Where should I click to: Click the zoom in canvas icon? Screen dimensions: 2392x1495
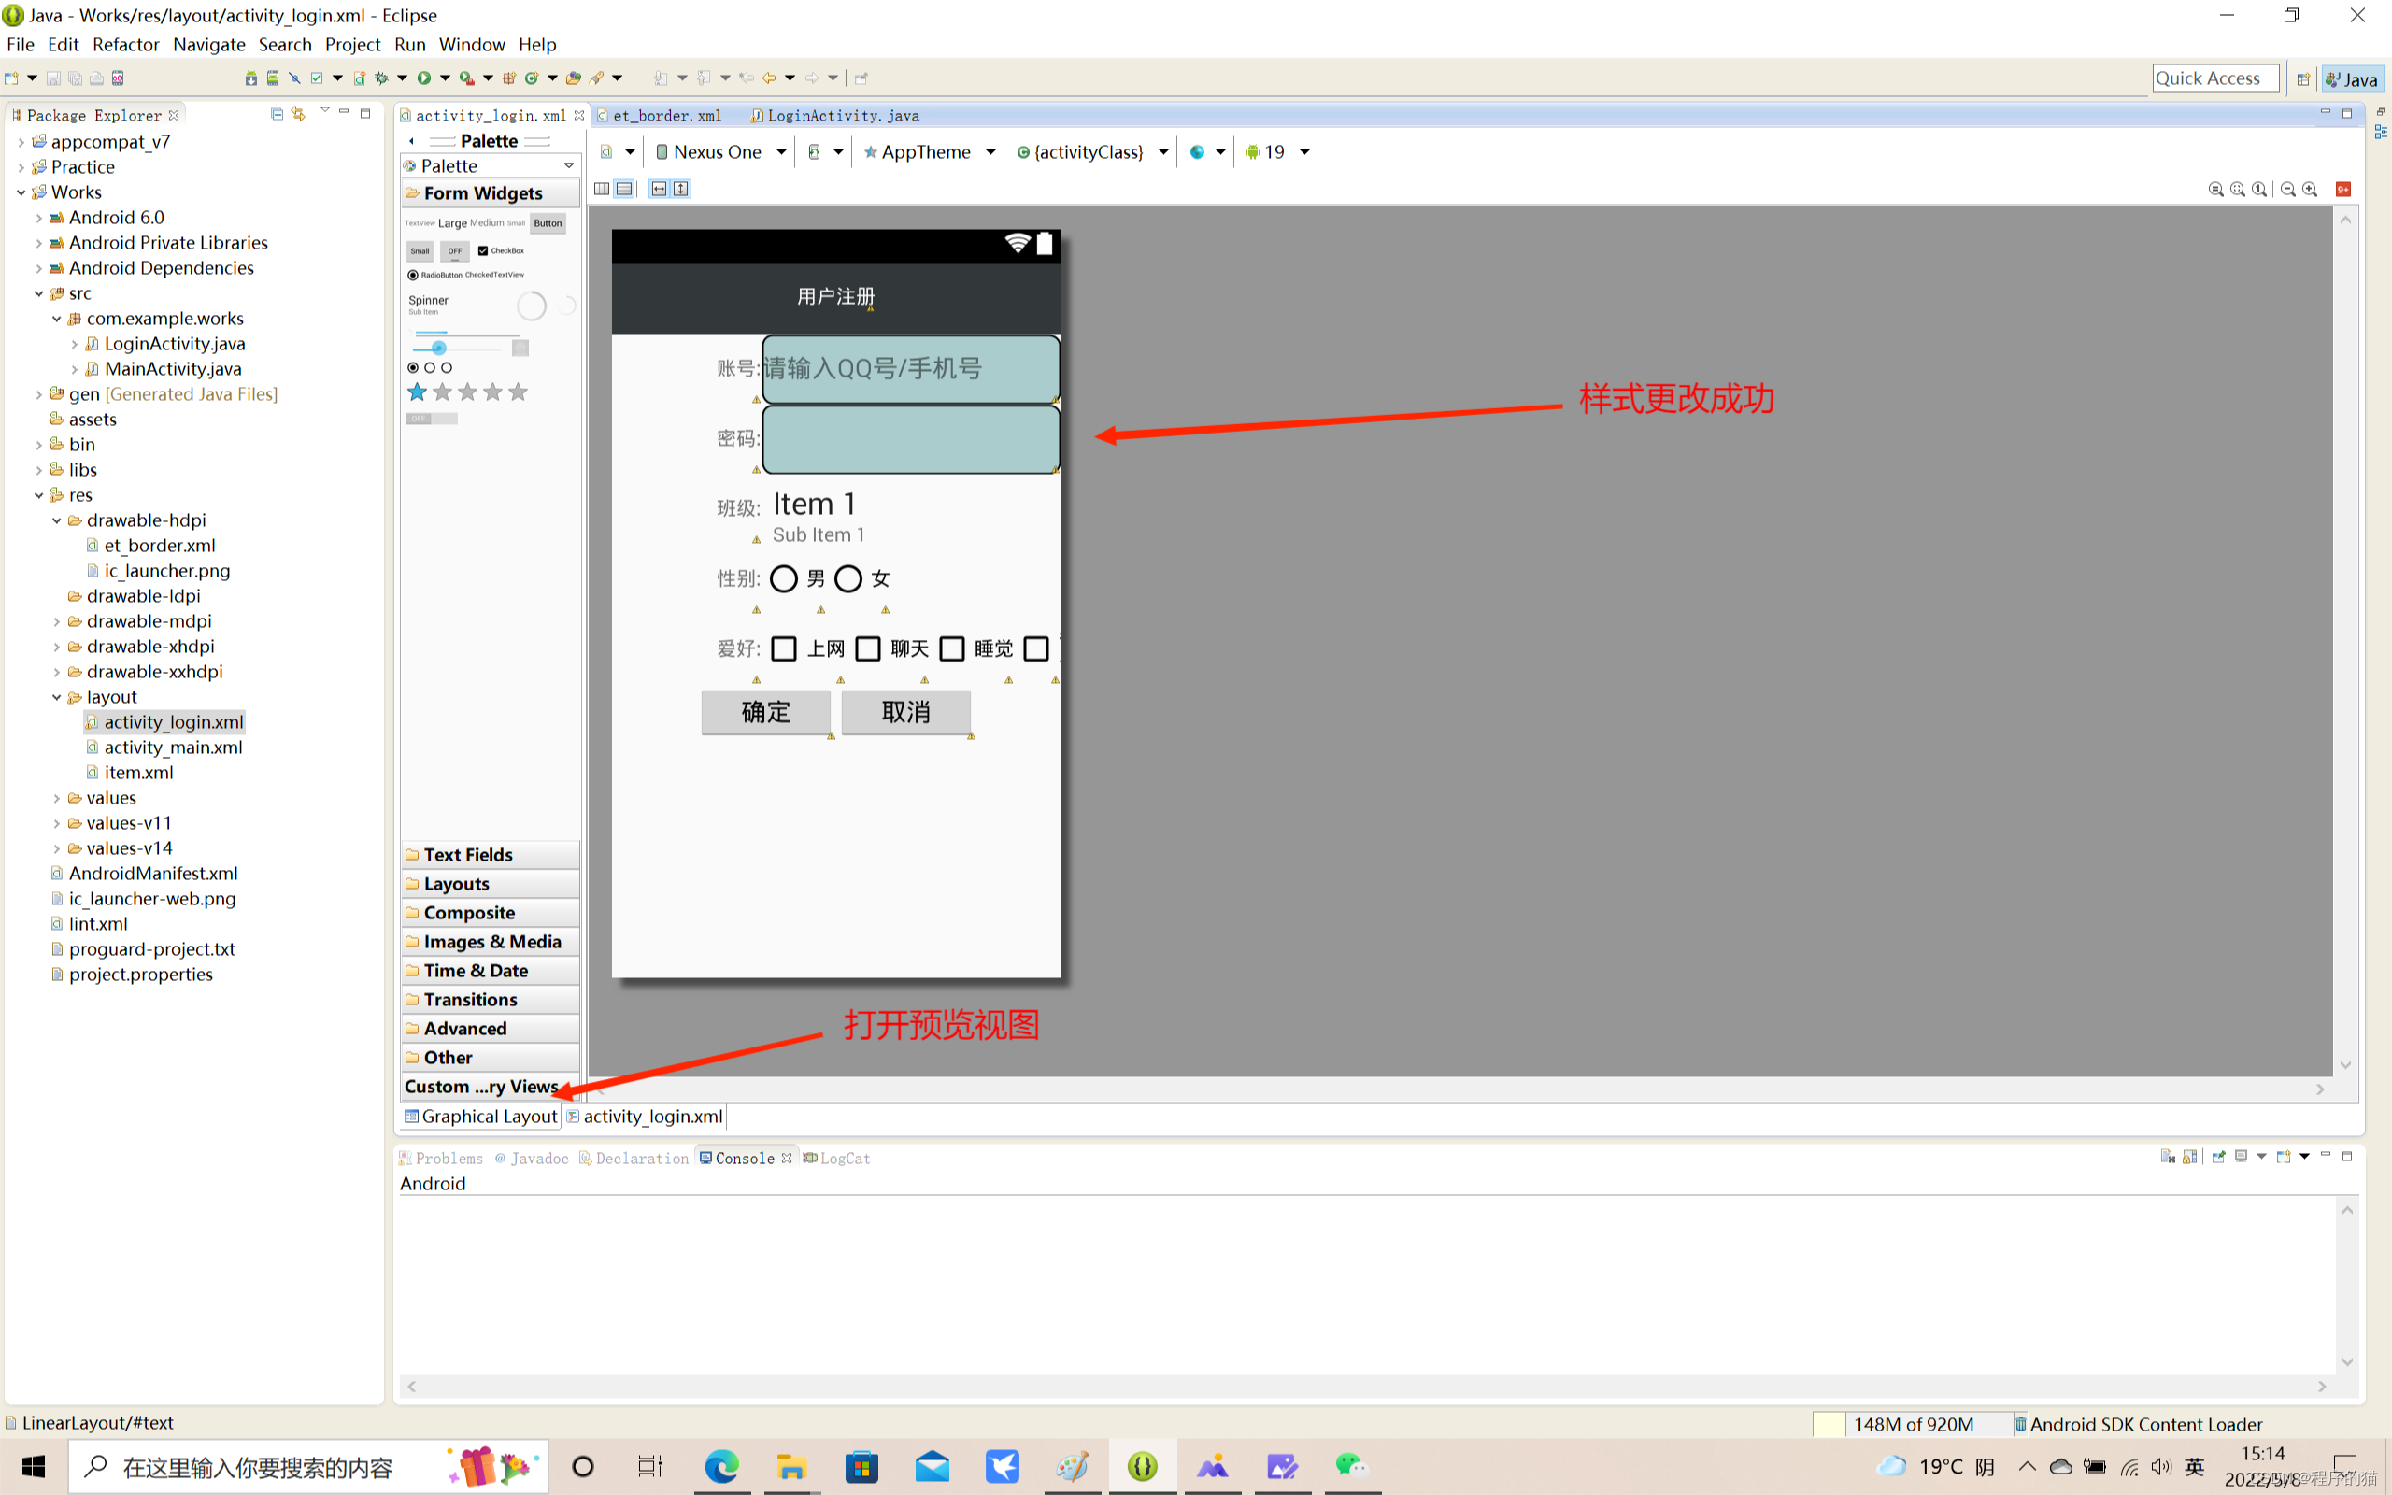pyautogui.click(x=2310, y=189)
